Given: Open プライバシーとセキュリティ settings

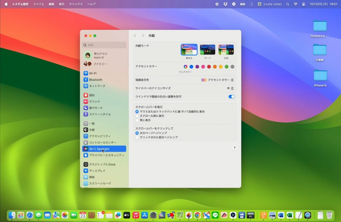Looking at the screenshot, I should click(104, 155).
